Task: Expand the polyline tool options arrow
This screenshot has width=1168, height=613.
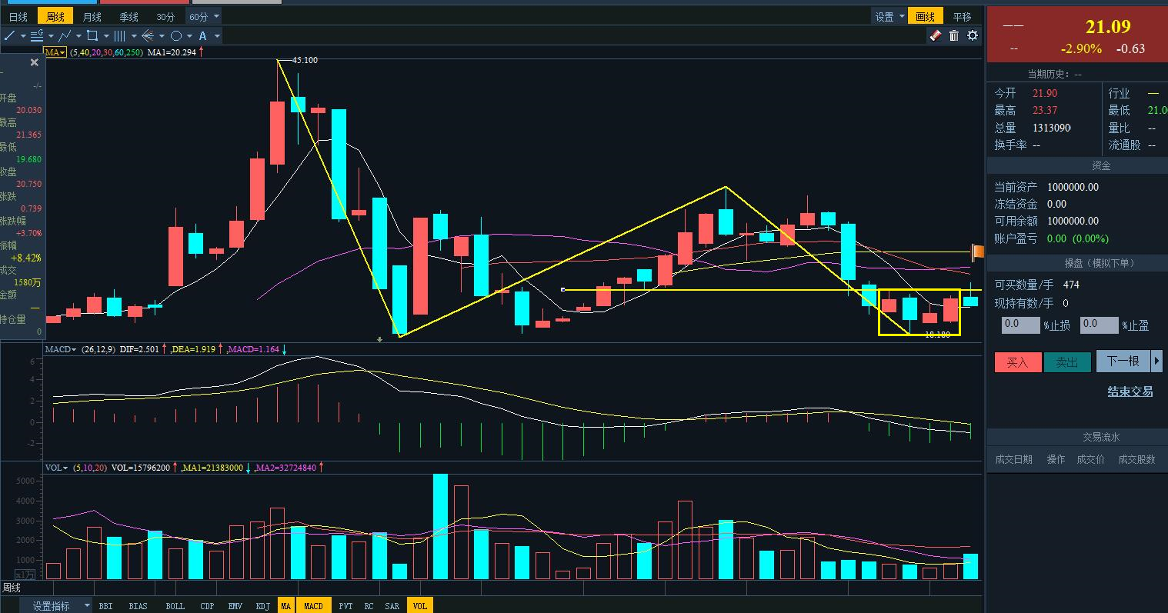Action: coord(78,35)
